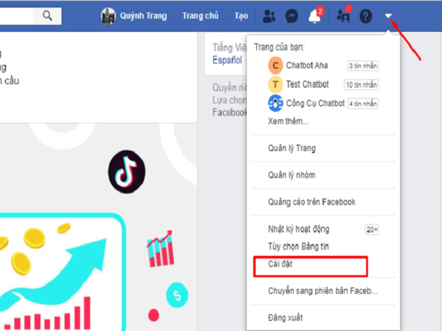Expand Xem thêm... pages list
Screen dimensions: 442x331
(x=288, y=121)
